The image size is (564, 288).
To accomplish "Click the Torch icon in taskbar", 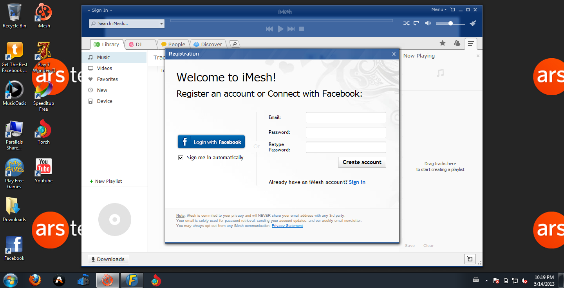I will tap(156, 280).
